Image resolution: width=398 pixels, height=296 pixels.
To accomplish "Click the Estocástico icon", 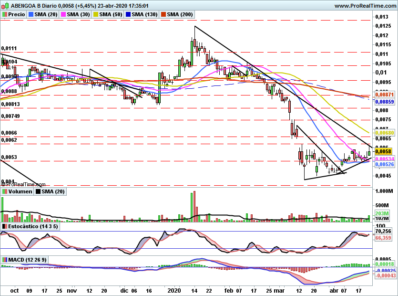I will click(5, 226).
